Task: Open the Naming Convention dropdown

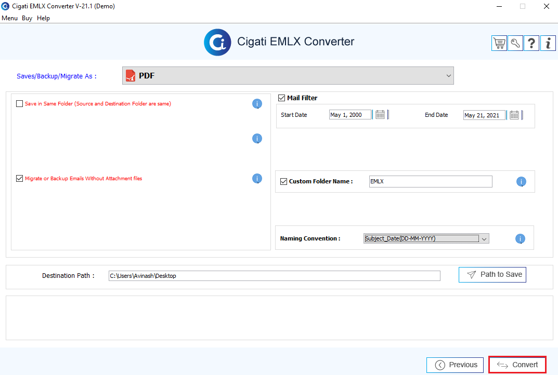Action: (426, 238)
